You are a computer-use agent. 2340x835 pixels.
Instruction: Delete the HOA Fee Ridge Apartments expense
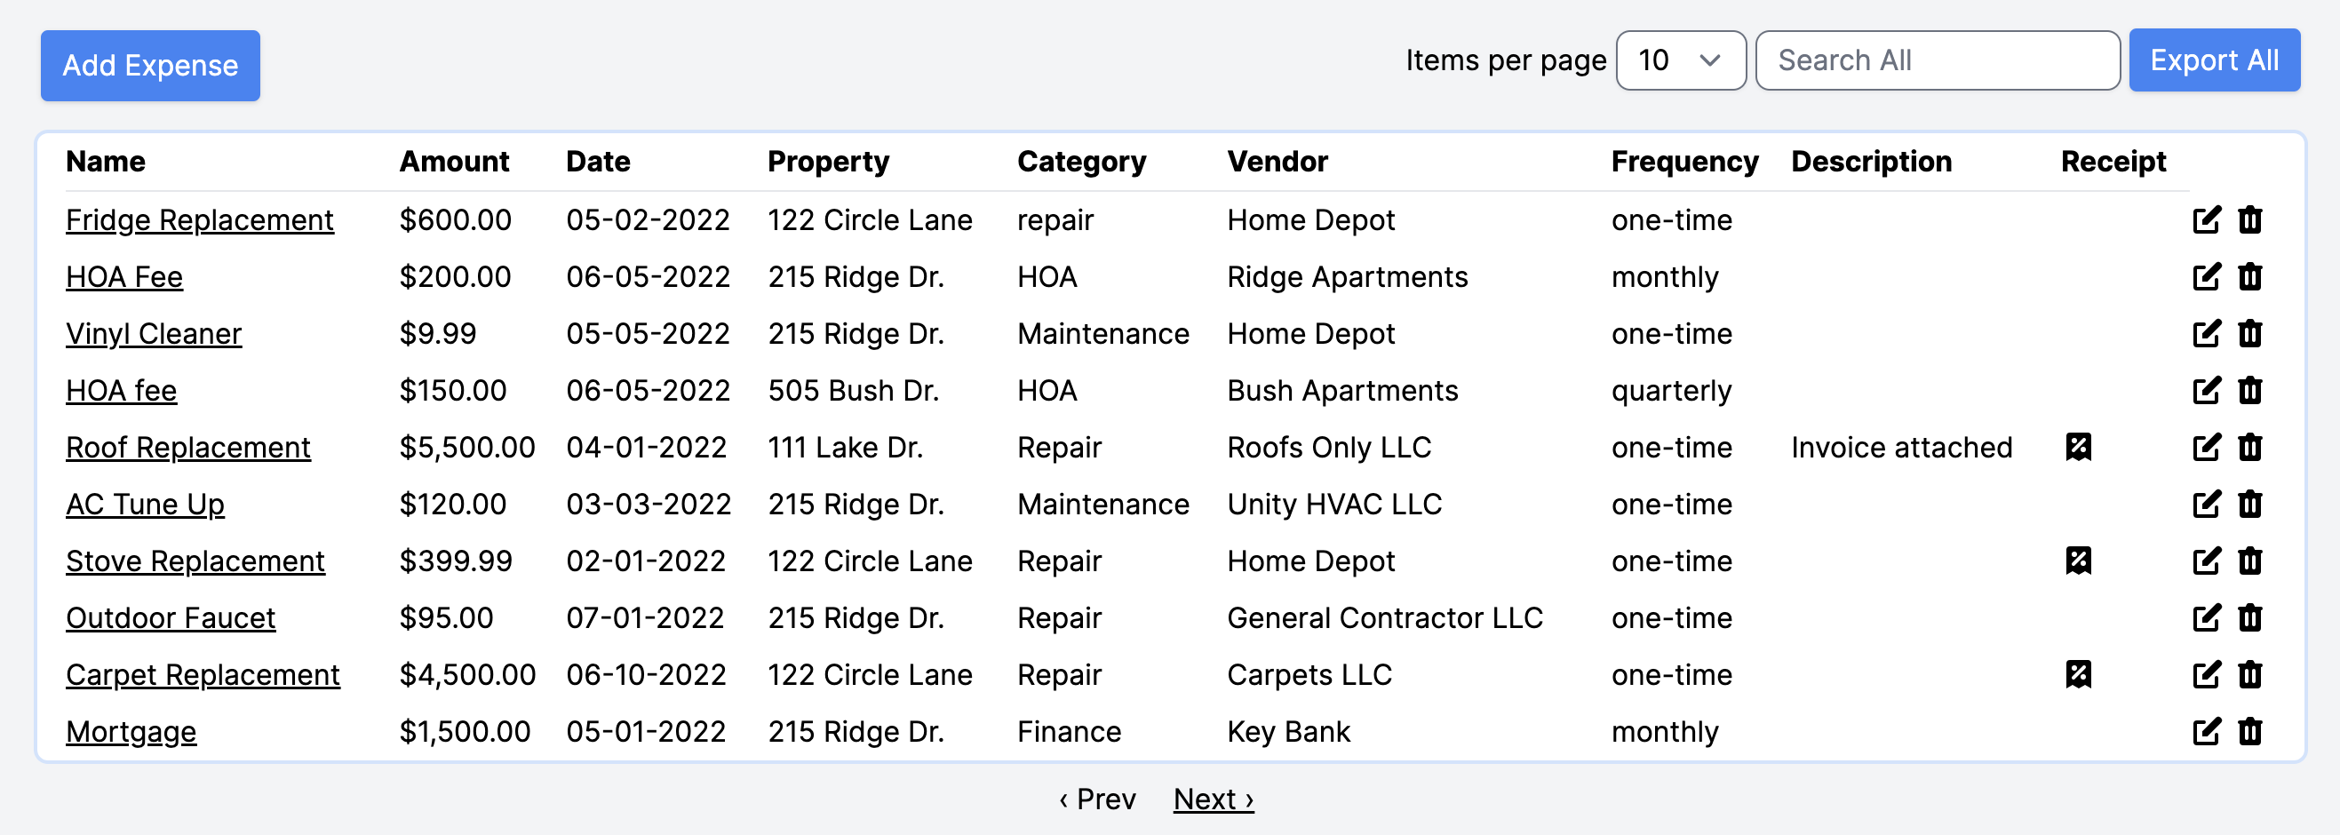pos(2249,276)
